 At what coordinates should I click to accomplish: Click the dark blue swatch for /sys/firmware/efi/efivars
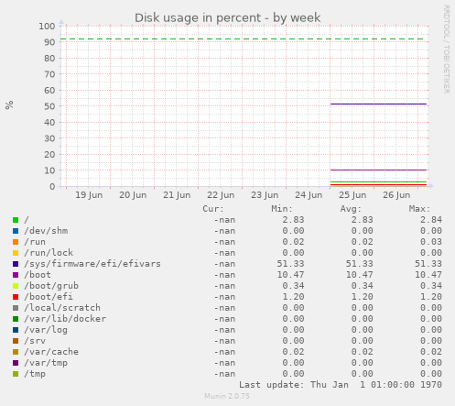click(x=16, y=264)
